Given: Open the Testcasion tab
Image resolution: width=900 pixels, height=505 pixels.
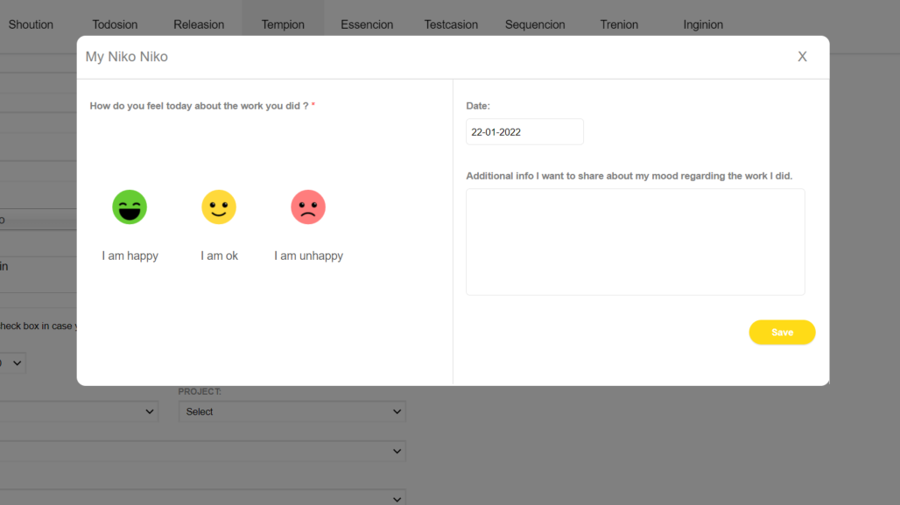Looking at the screenshot, I should [x=451, y=25].
